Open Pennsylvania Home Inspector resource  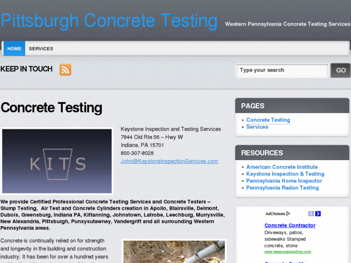(x=284, y=181)
